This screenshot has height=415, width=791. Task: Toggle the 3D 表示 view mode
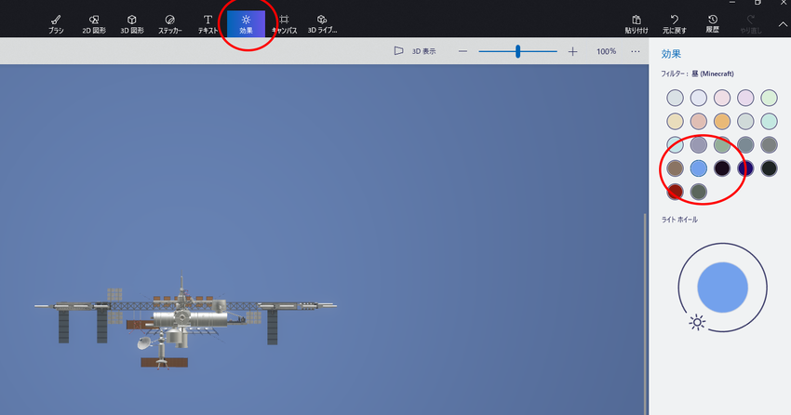click(415, 51)
